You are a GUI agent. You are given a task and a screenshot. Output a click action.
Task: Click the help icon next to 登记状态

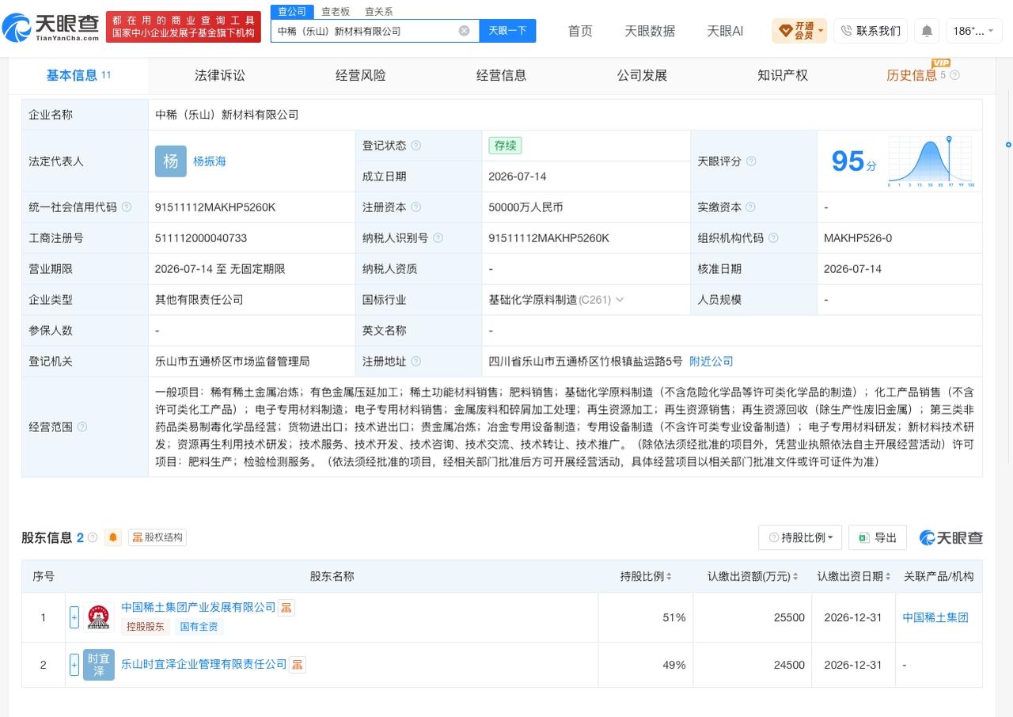[416, 146]
